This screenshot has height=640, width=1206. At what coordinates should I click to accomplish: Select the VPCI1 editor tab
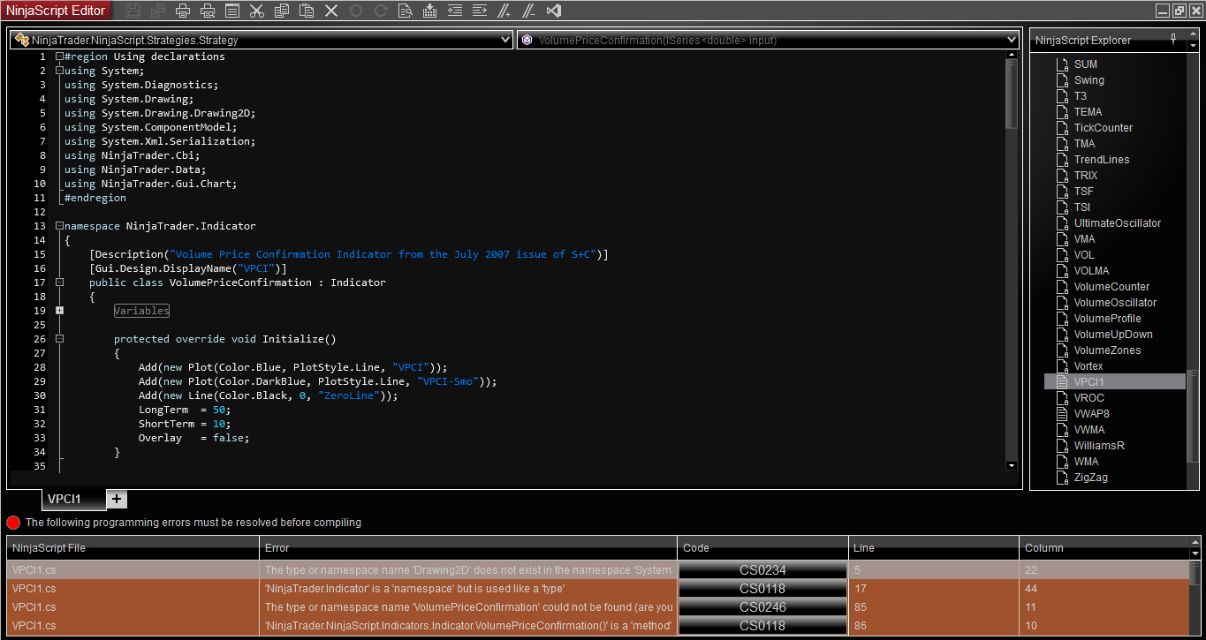(x=64, y=499)
